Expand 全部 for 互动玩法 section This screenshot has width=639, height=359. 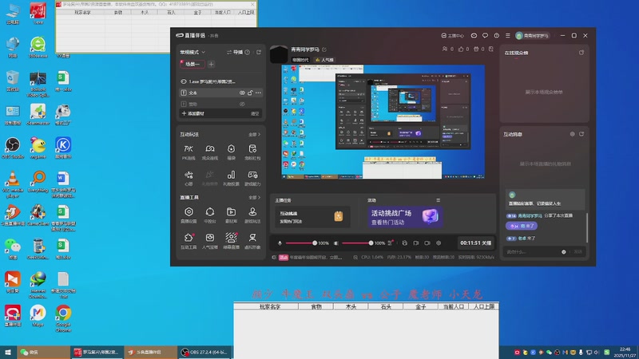254,134
